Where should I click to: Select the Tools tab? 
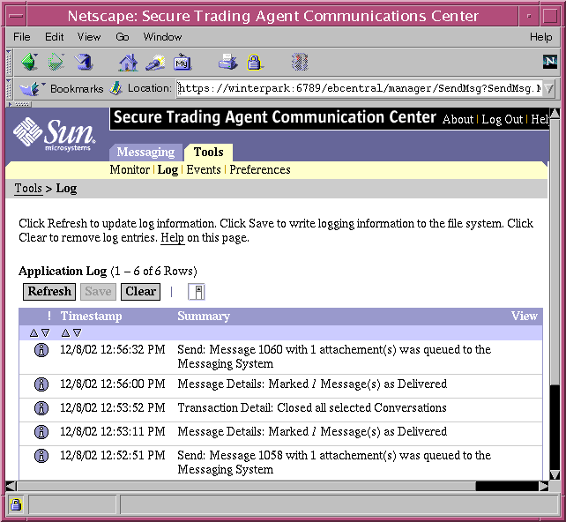tap(208, 153)
